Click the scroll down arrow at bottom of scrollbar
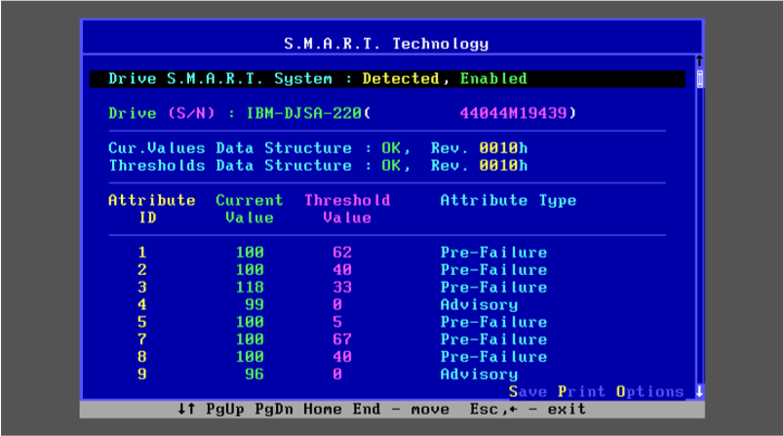The height and width of the screenshot is (436, 783). 698,390
